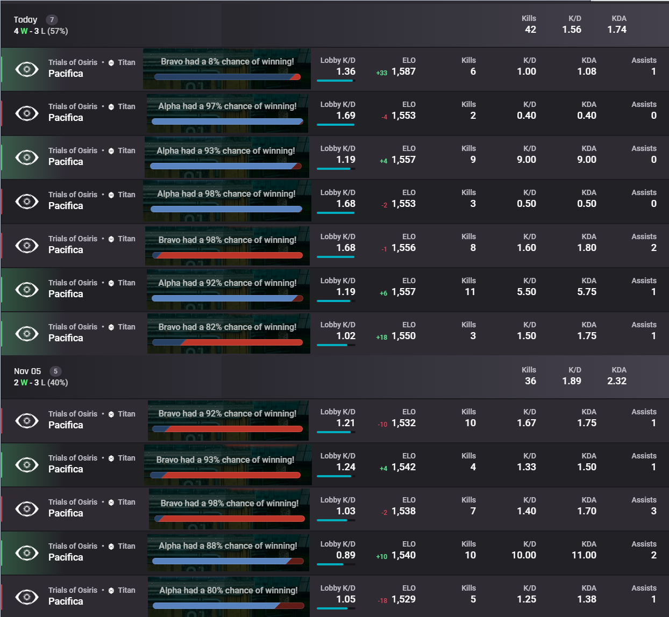Image resolution: width=669 pixels, height=617 pixels.
Task: Click the Titan class icon in the Alpha 80% row
Action: click(111, 590)
